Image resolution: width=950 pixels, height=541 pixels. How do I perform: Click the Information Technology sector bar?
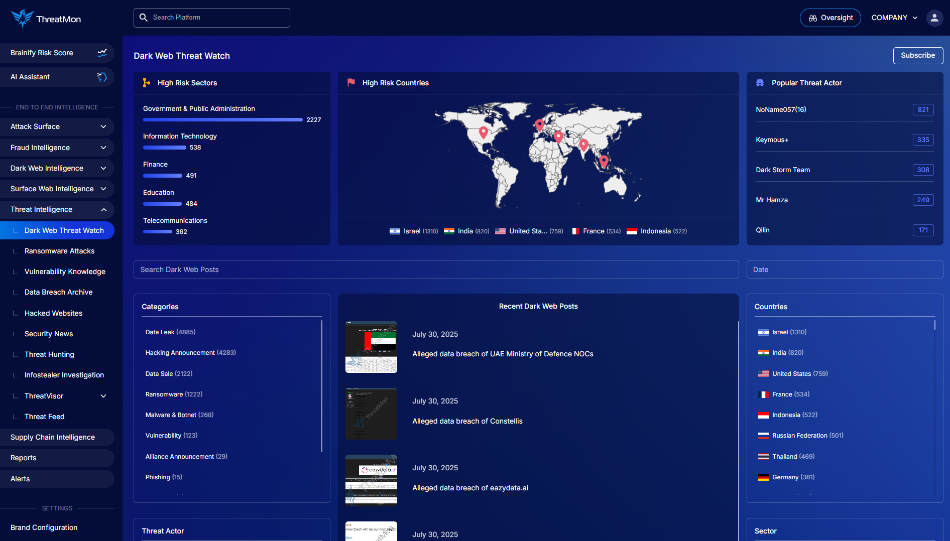pyautogui.click(x=165, y=148)
